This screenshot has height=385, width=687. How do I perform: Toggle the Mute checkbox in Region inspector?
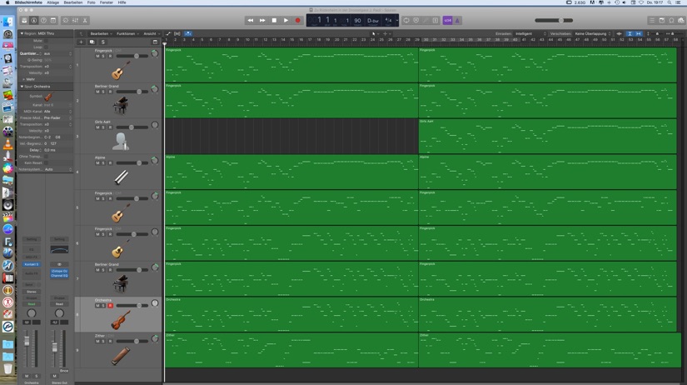pos(46,41)
